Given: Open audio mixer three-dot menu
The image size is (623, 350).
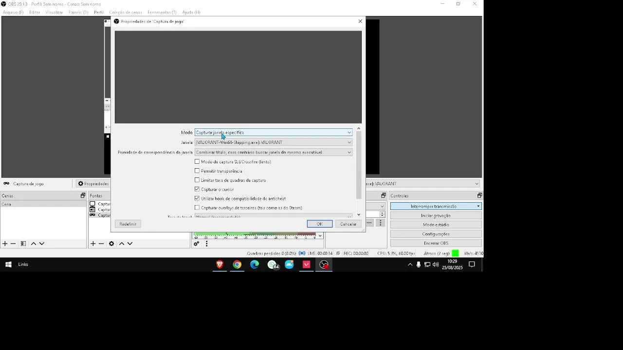Looking at the screenshot, I should coord(206,244).
